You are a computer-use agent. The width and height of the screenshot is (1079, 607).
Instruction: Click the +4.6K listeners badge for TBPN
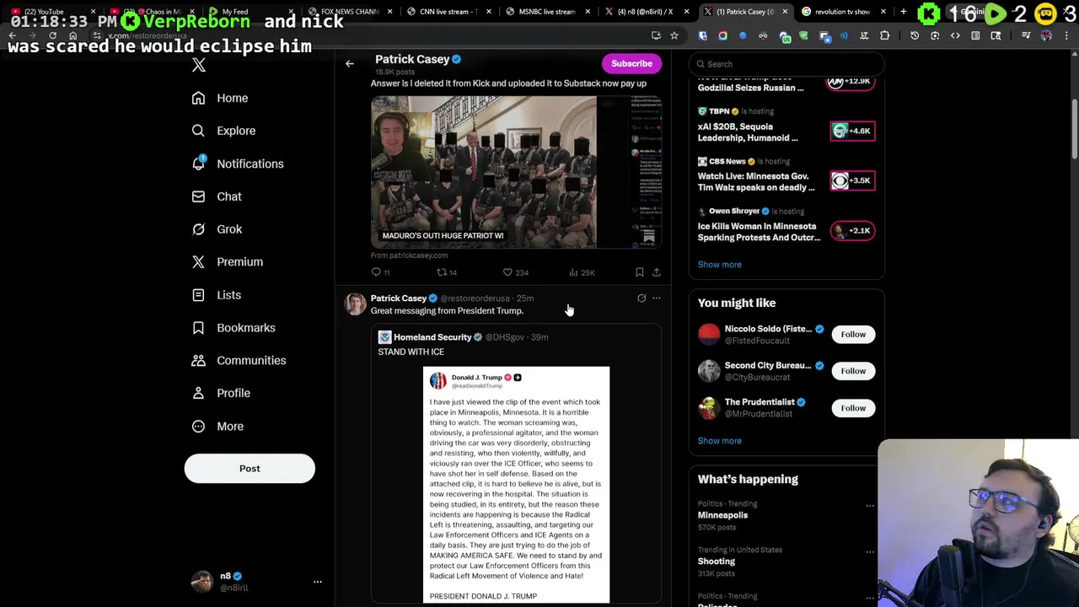[x=852, y=131]
